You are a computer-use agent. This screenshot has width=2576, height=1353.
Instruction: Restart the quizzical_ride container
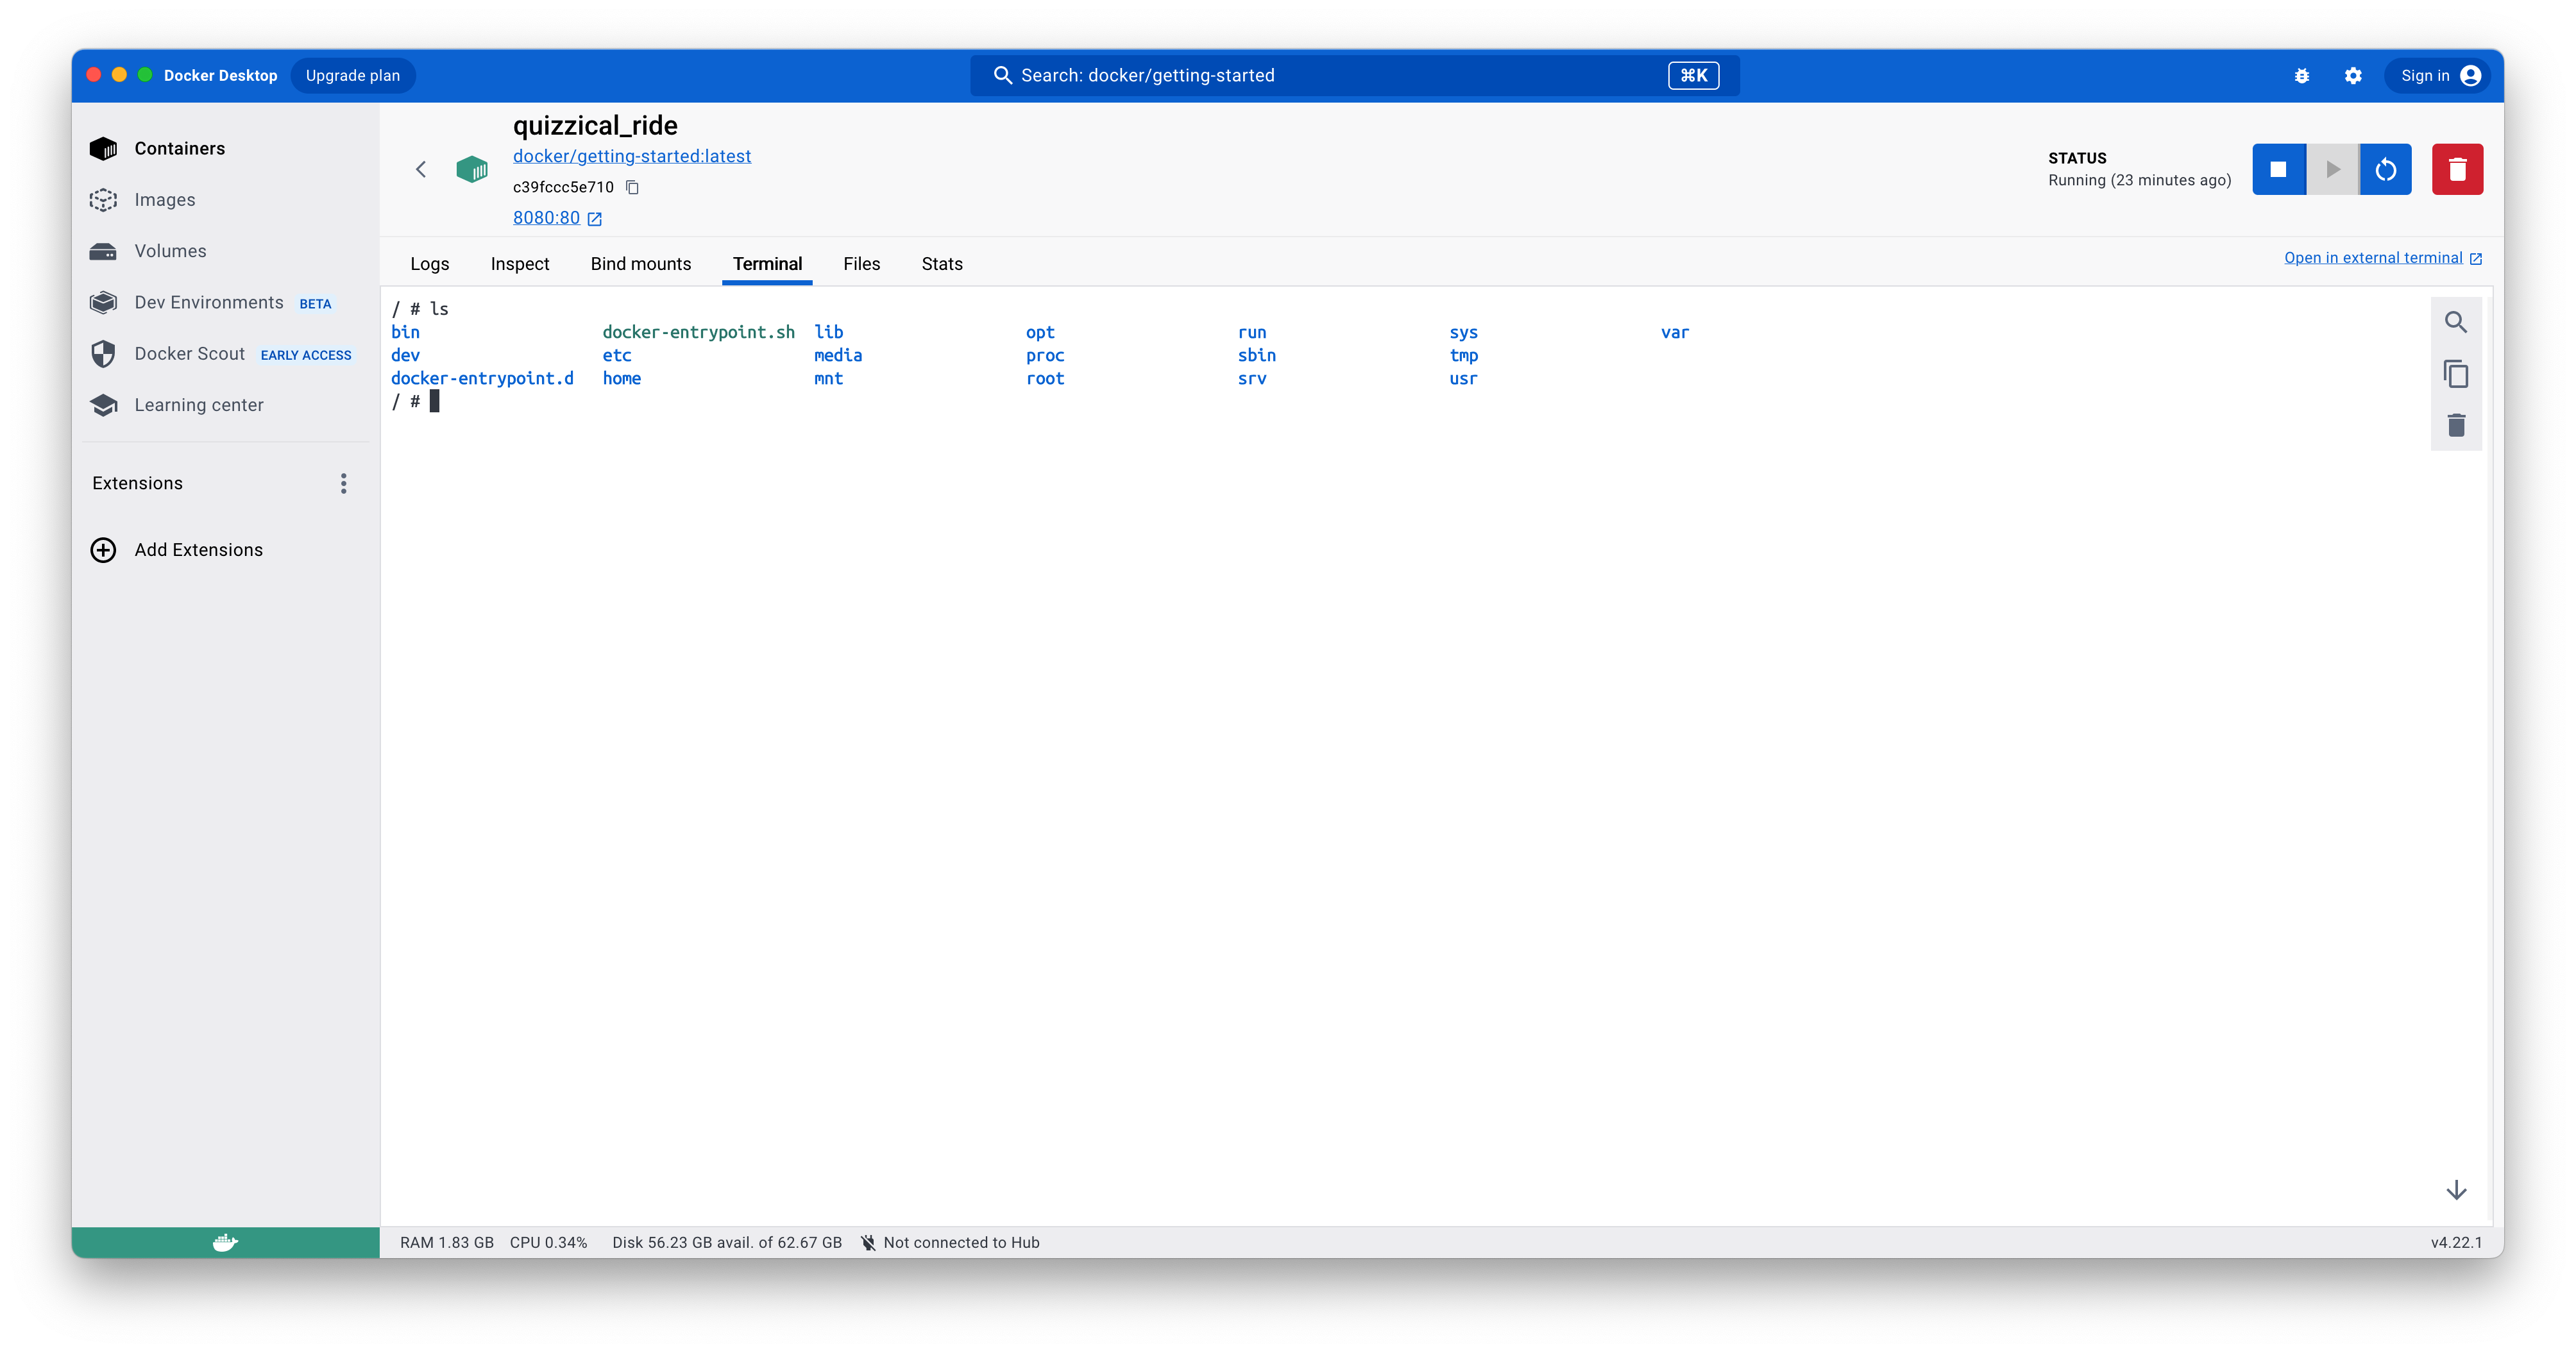tap(2385, 169)
